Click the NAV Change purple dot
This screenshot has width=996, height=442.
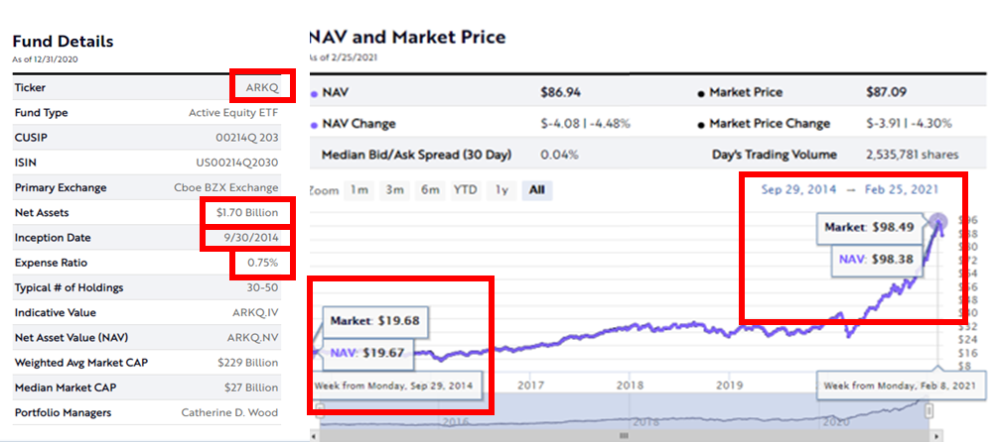[x=314, y=125]
